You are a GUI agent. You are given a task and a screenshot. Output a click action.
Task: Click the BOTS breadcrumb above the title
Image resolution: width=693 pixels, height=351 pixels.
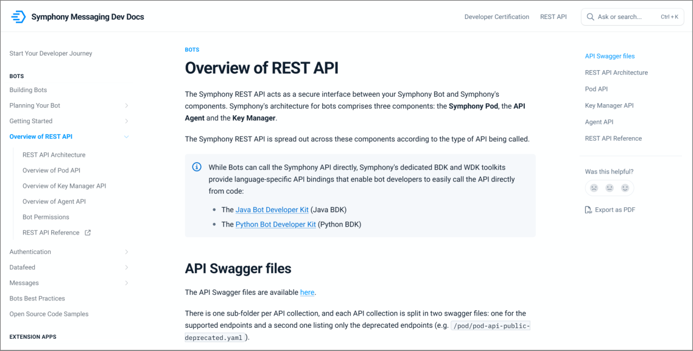pyautogui.click(x=192, y=50)
